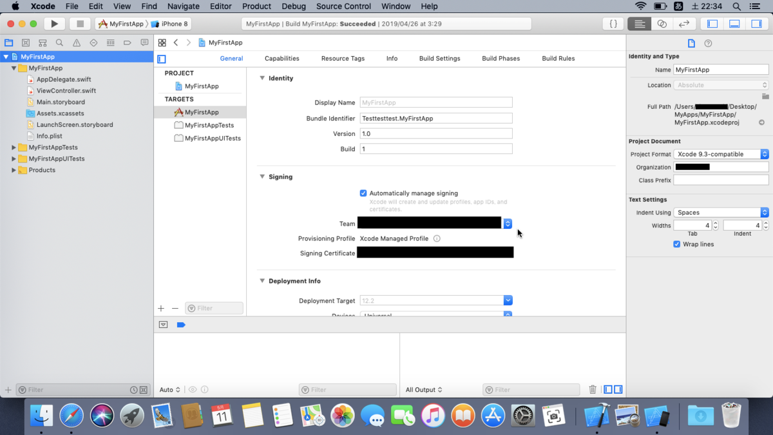Uncheck Automatically manage signing
773x435 pixels.
click(x=363, y=193)
